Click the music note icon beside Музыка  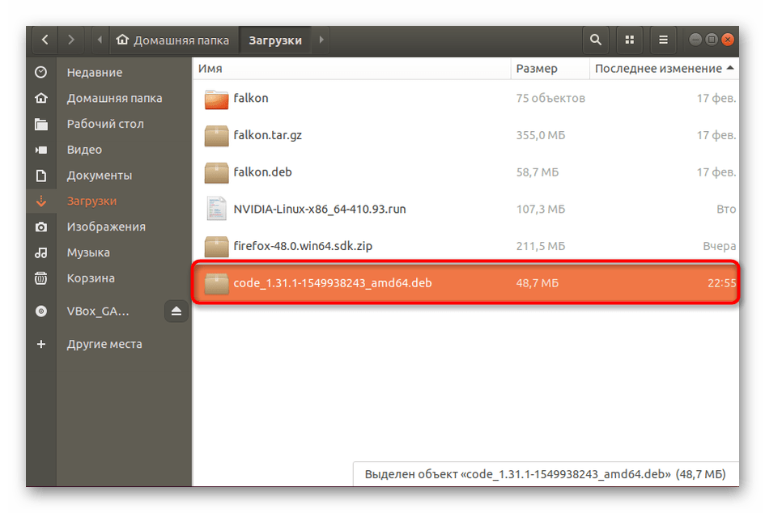click(41, 252)
